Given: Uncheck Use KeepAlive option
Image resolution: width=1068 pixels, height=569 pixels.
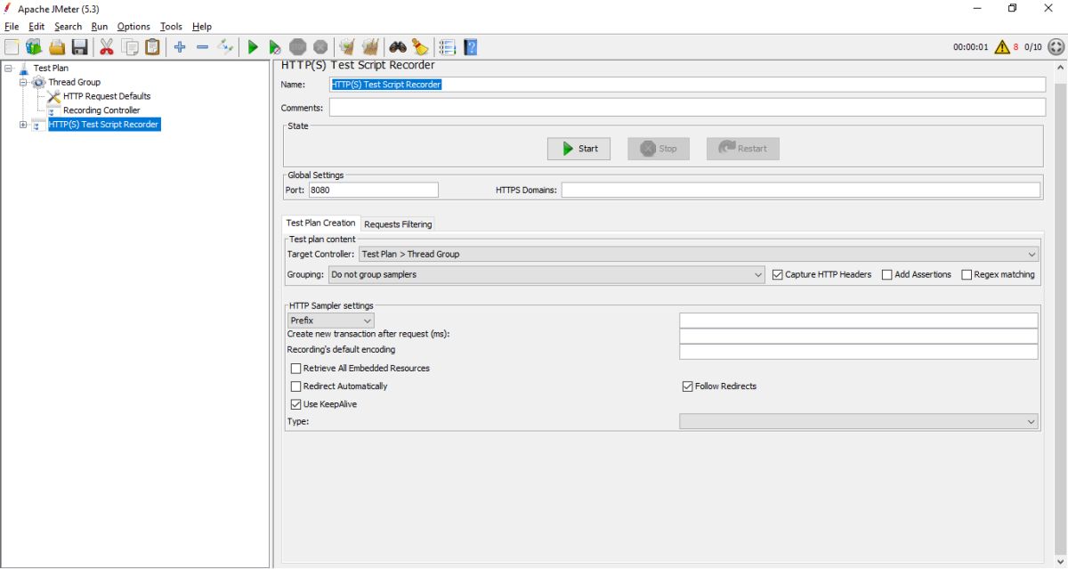Looking at the screenshot, I should click(x=296, y=404).
